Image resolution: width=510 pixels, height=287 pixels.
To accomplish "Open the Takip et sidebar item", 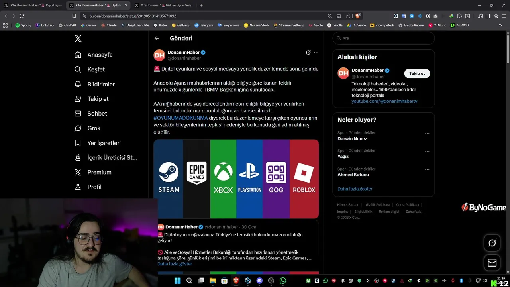I will click(x=91, y=99).
